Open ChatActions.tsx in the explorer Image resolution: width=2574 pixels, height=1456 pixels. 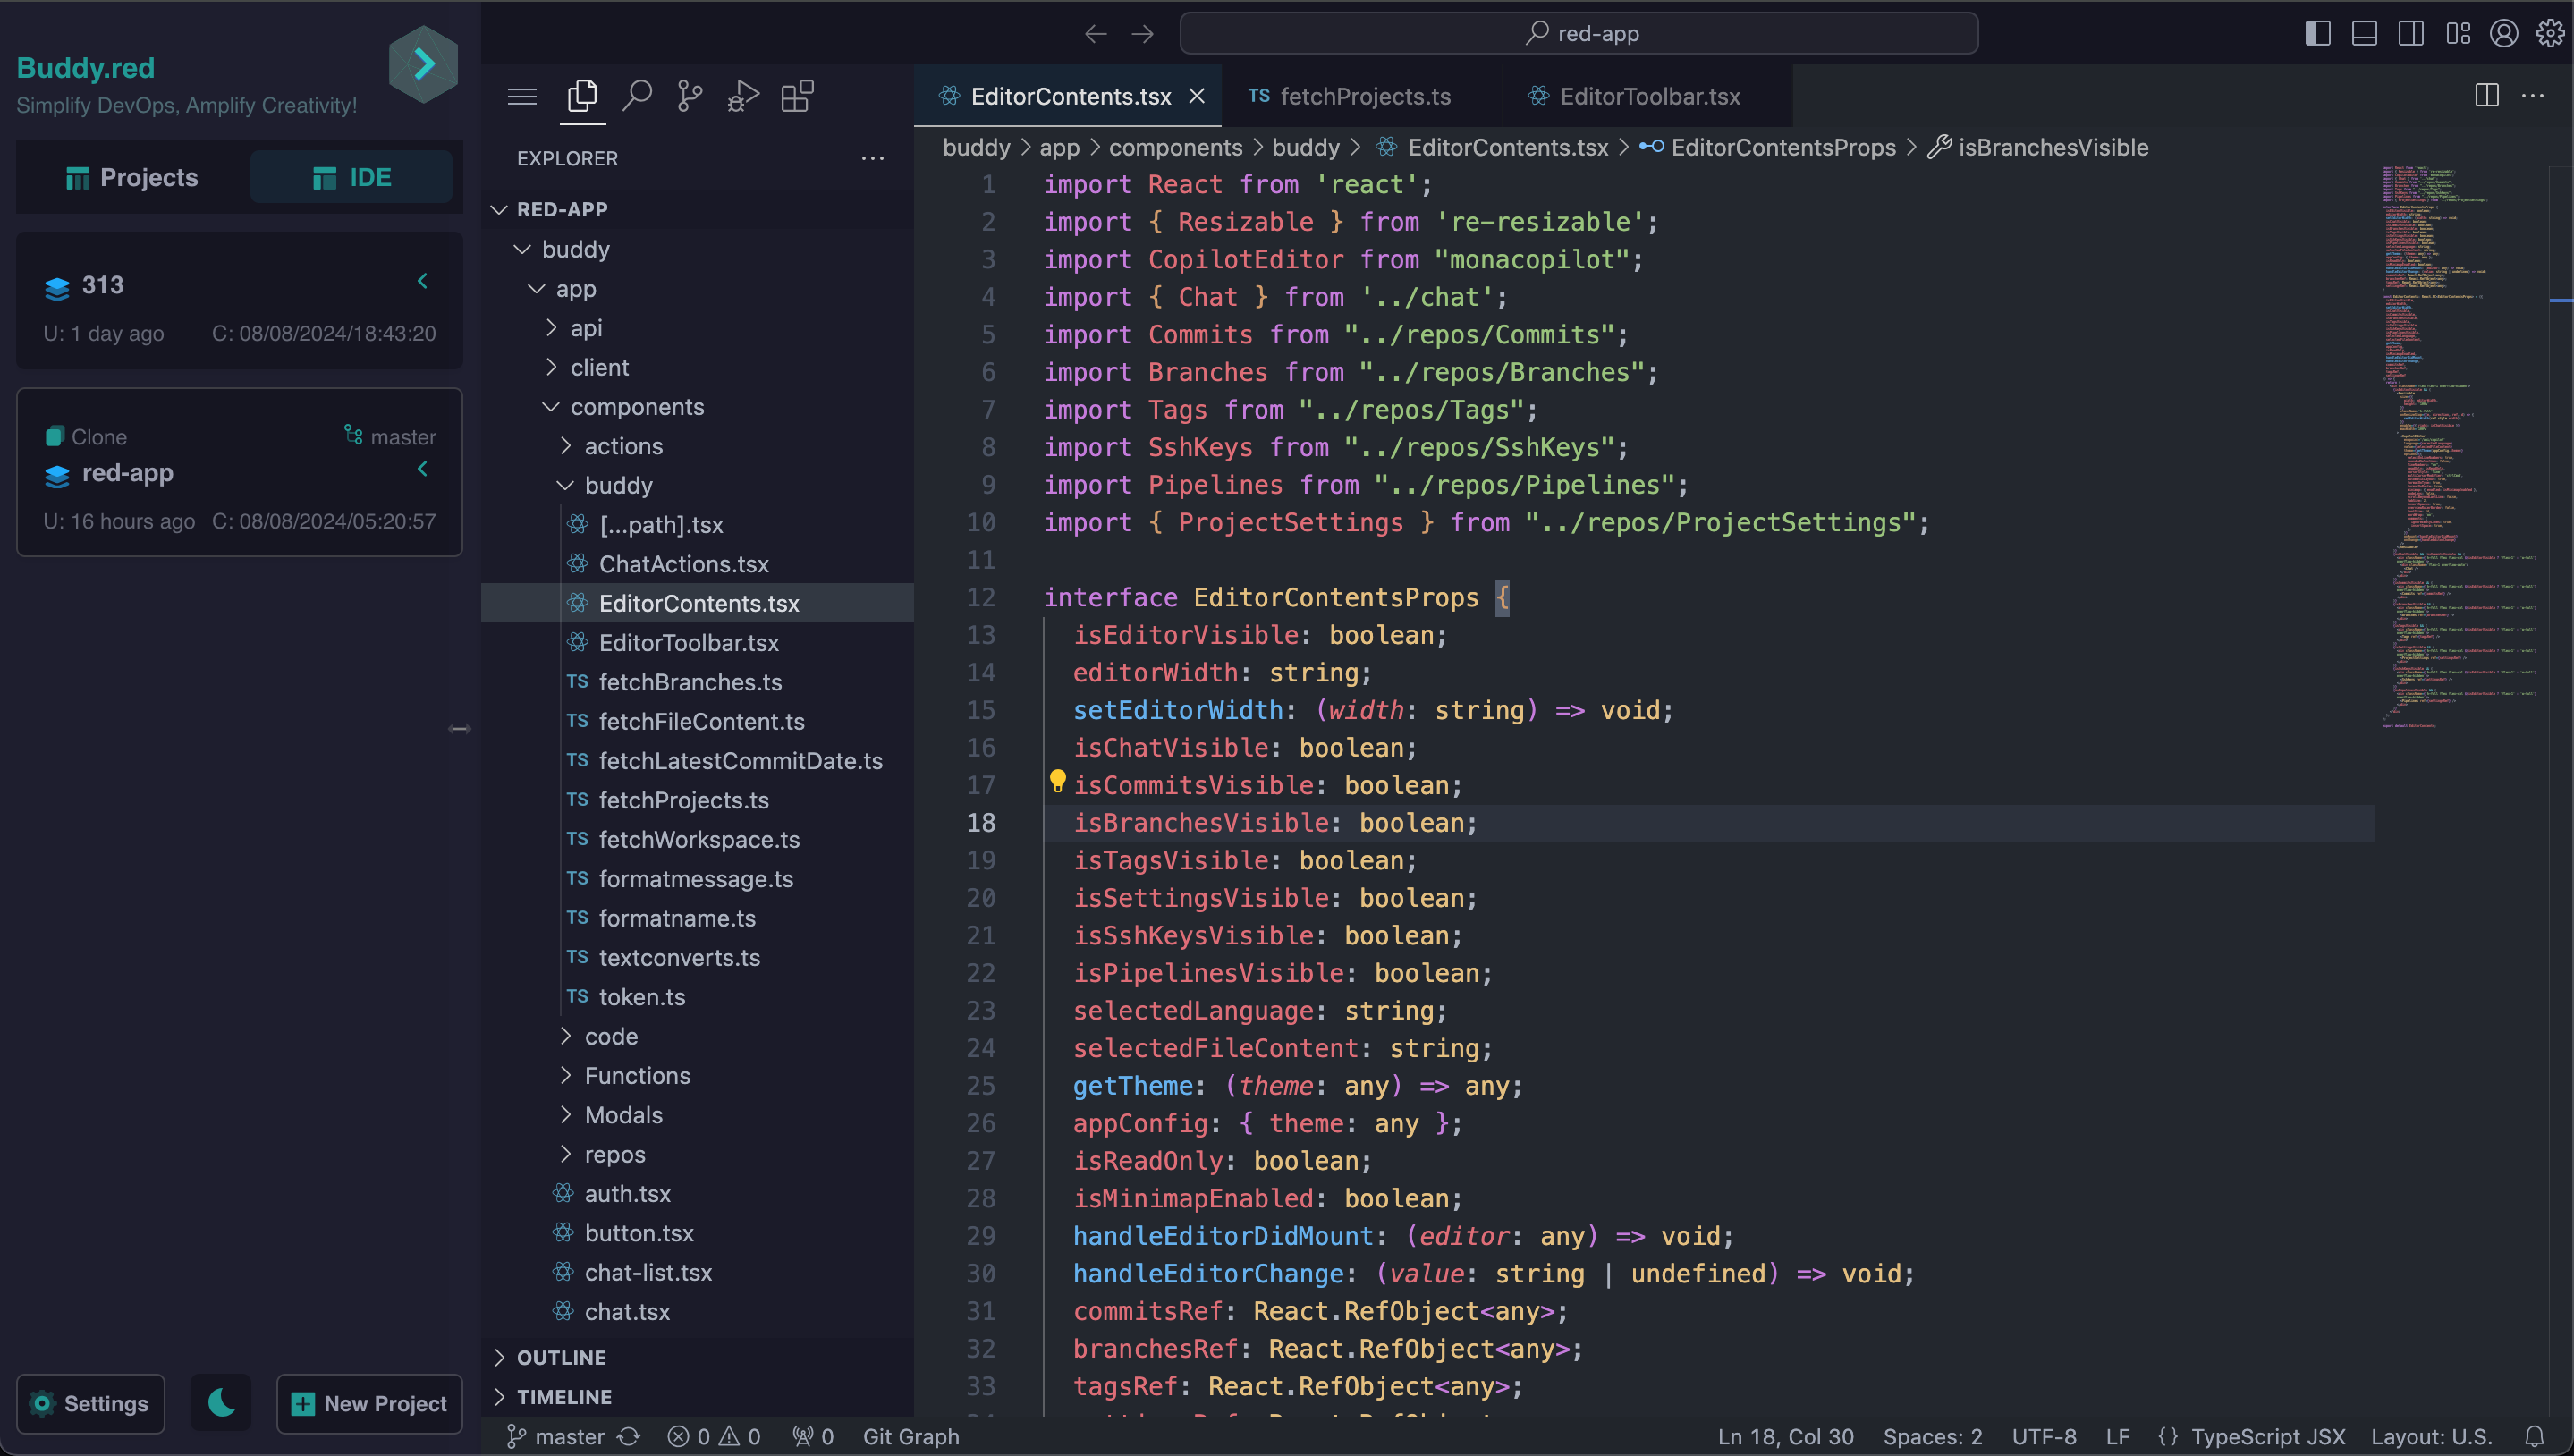click(684, 564)
